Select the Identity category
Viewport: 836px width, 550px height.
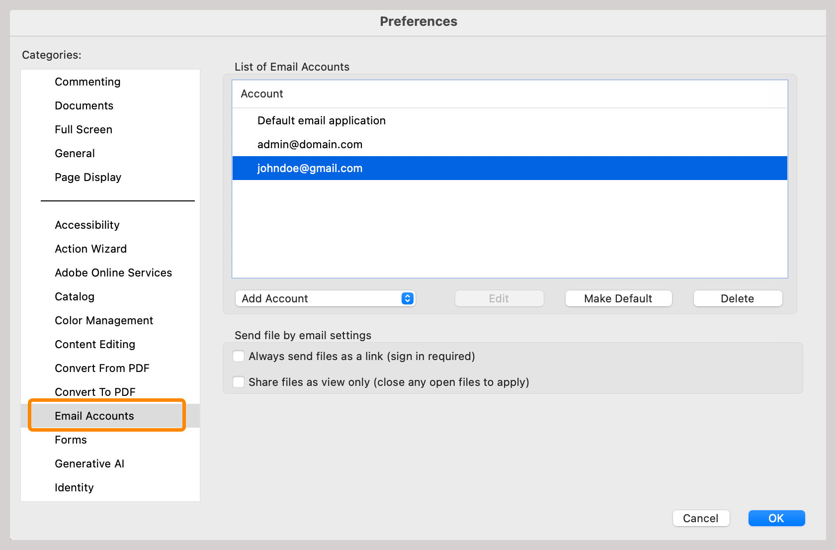[x=74, y=487]
